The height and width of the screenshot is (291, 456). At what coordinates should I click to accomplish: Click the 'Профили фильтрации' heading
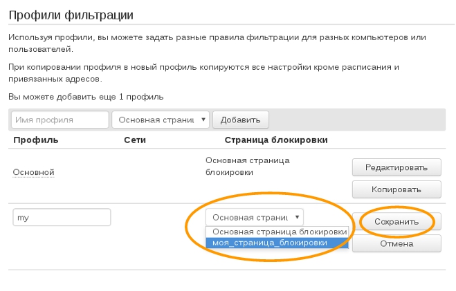tap(71, 15)
